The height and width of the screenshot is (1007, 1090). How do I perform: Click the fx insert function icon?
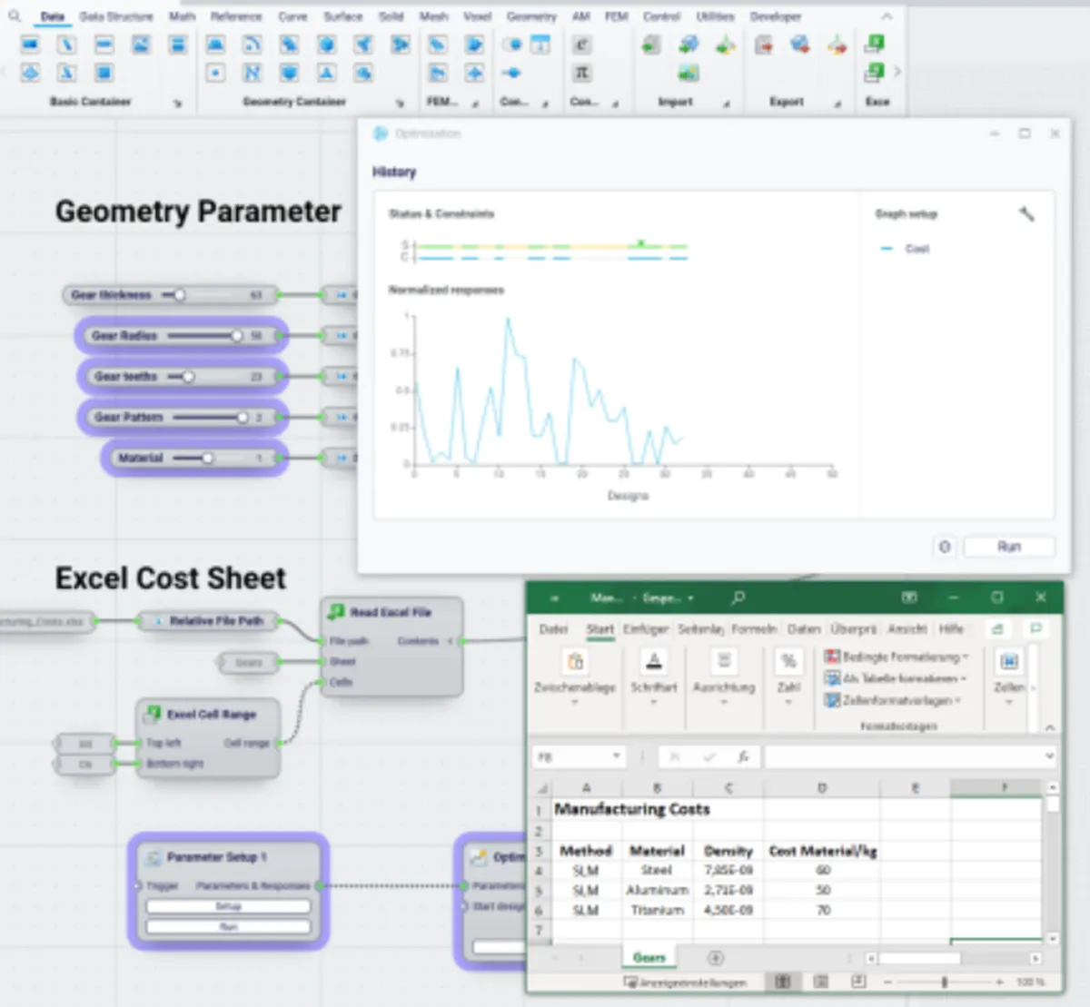point(743,756)
